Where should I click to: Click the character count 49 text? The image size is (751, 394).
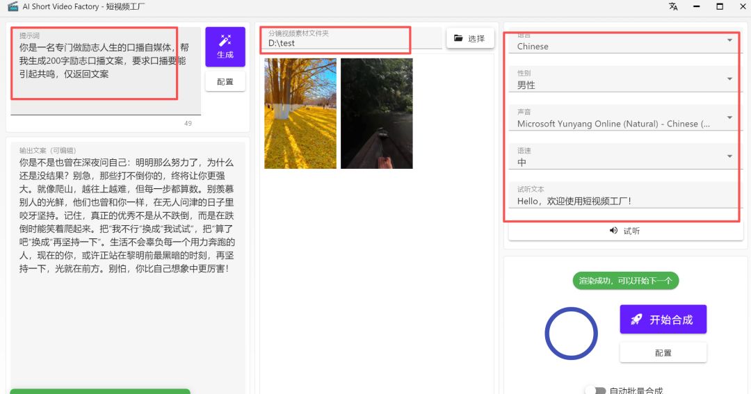188,124
